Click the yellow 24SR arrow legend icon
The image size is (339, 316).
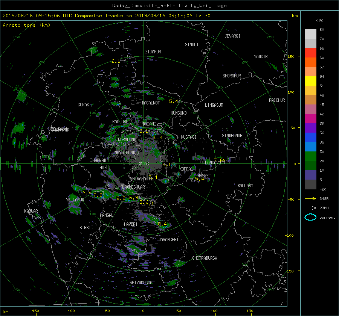pos(310,199)
